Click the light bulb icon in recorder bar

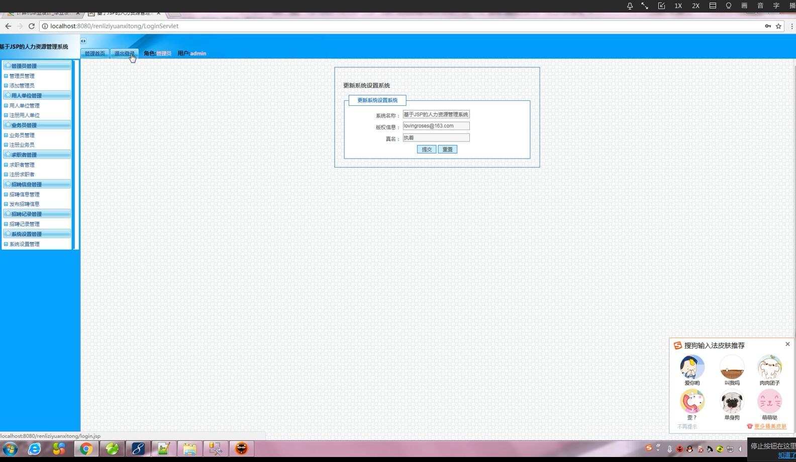click(729, 6)
